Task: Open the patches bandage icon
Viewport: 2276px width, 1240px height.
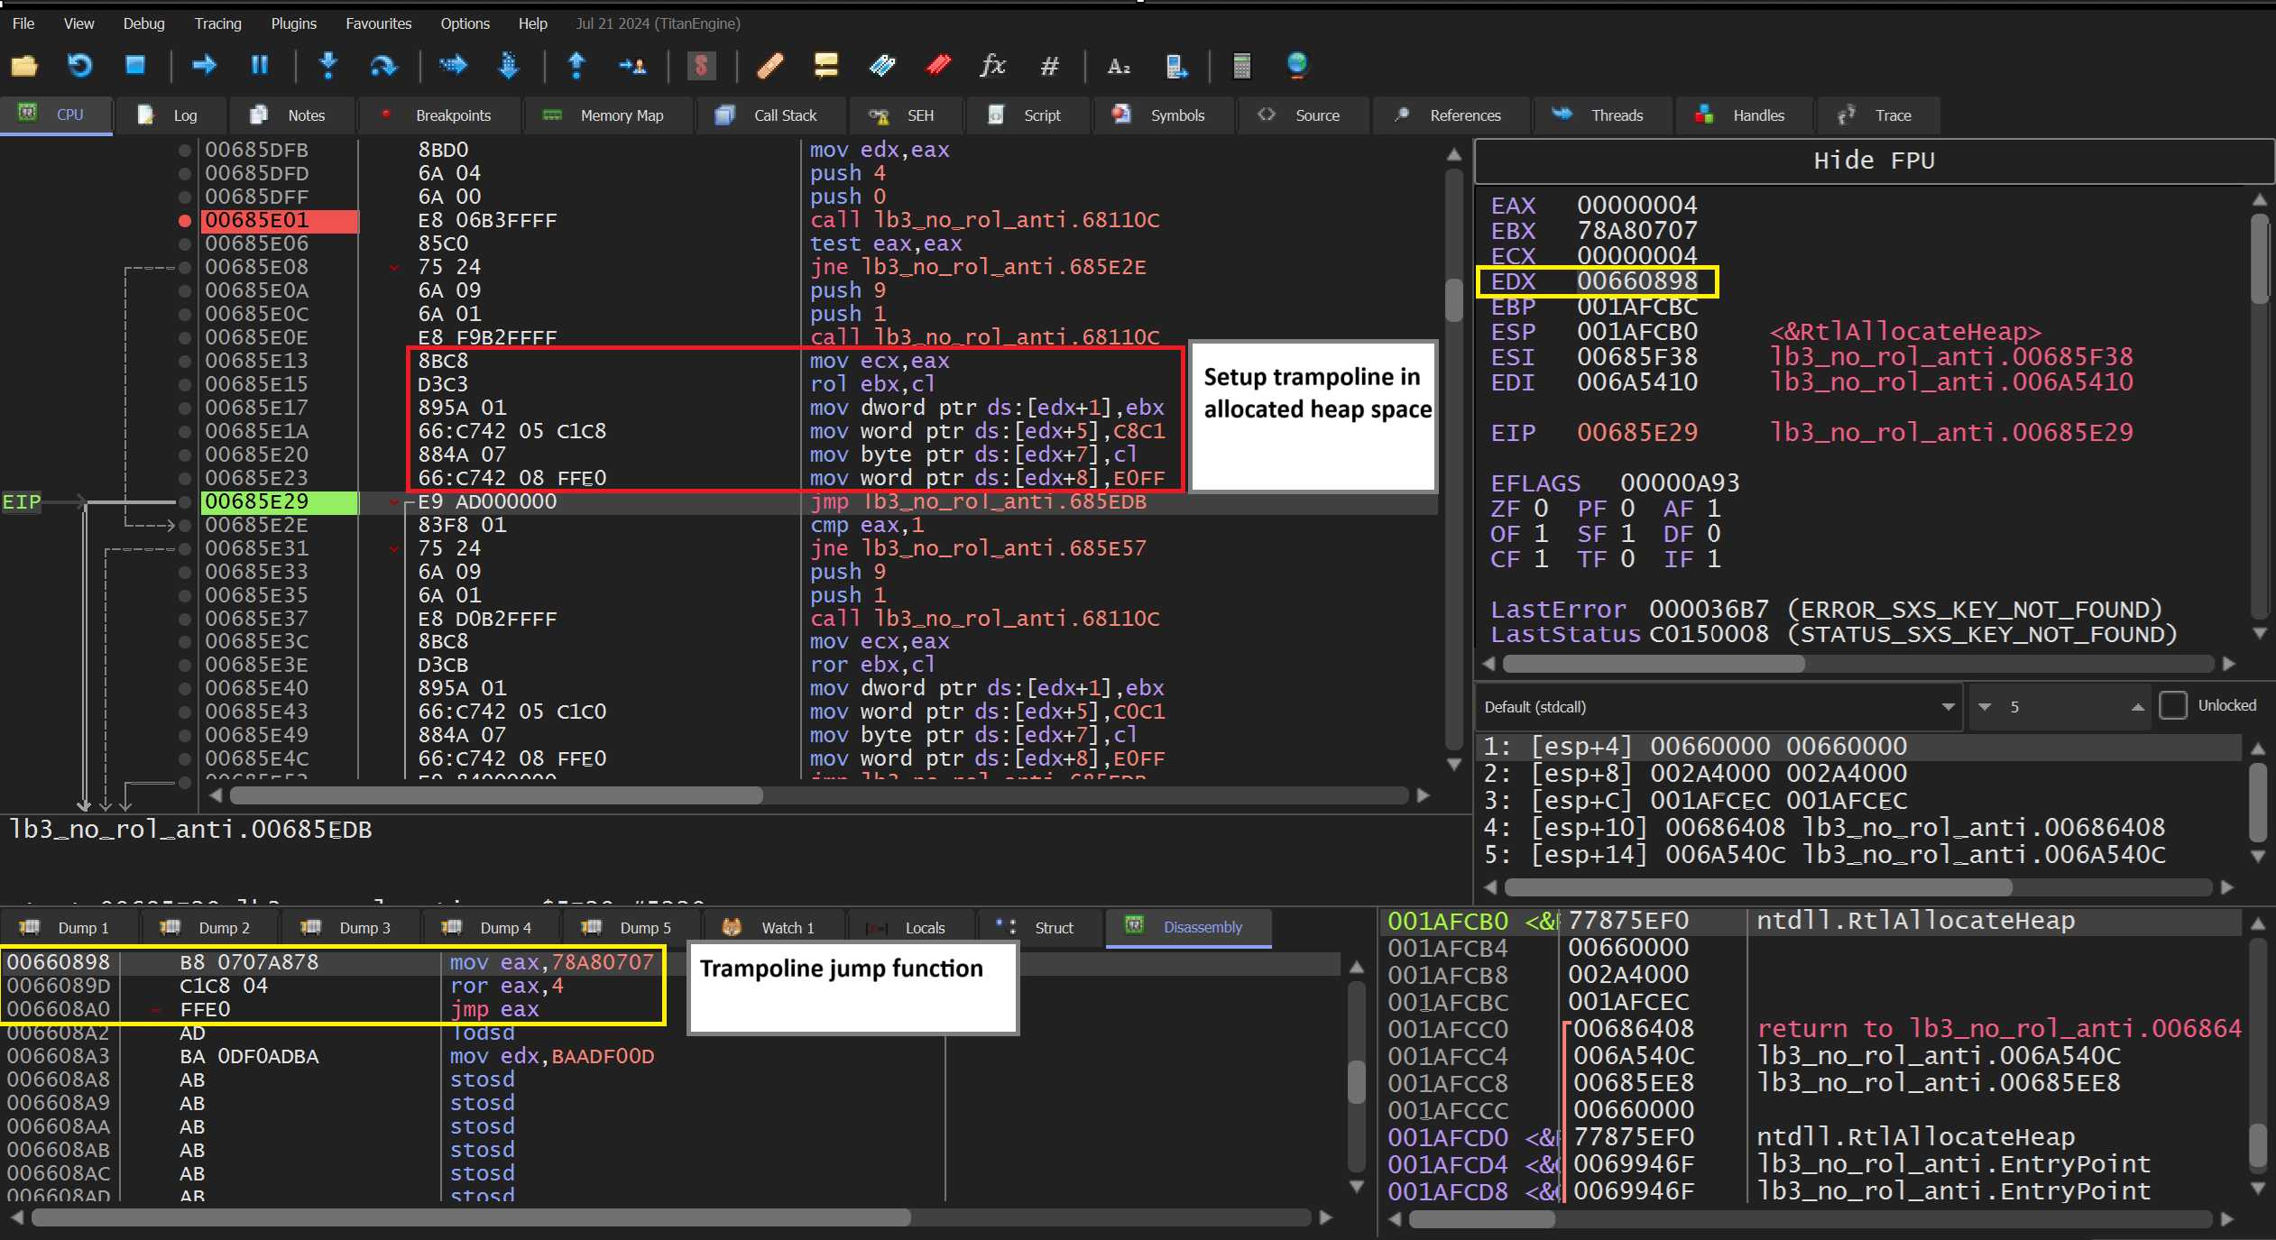Action: (769, 65)
